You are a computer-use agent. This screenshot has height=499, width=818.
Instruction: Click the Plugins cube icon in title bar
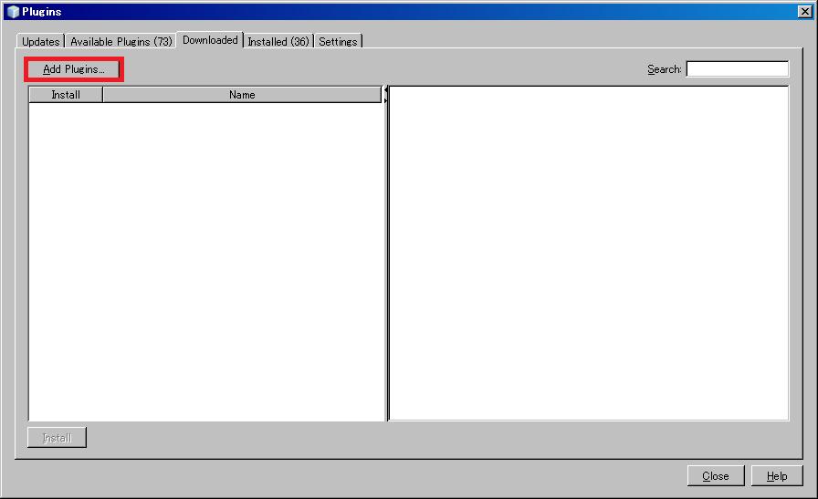tap(13, 12)
